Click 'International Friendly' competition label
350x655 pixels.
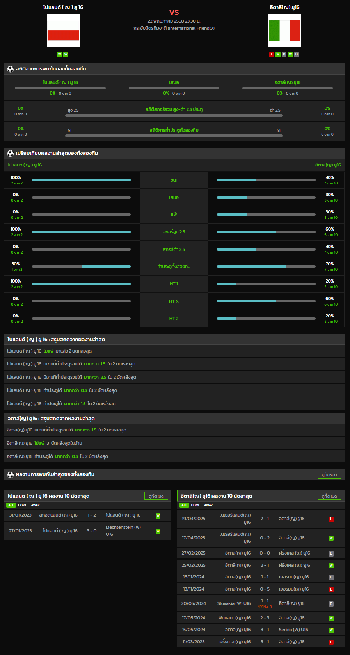click(191, 28)
